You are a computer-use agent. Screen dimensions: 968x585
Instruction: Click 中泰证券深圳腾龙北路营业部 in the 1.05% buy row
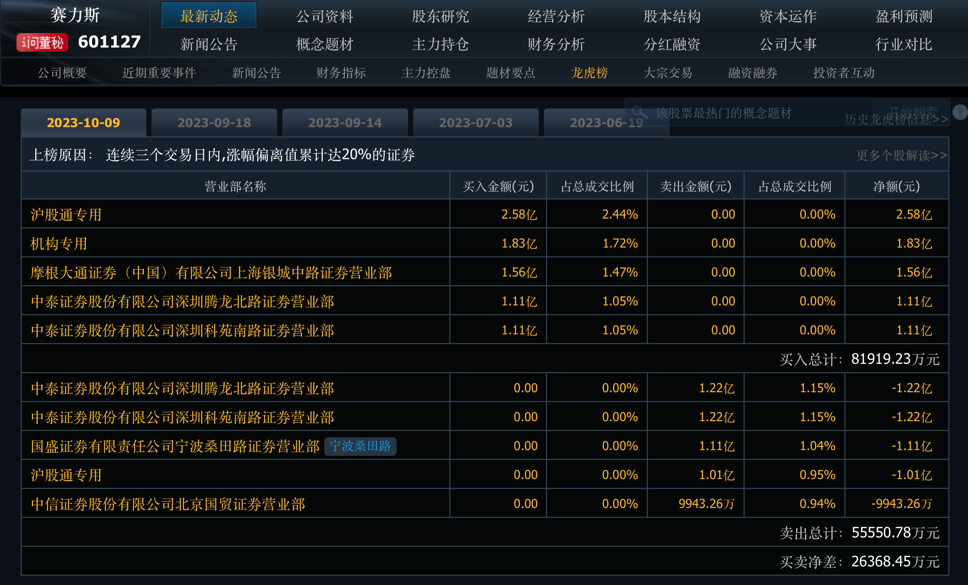tap(183, 301)
